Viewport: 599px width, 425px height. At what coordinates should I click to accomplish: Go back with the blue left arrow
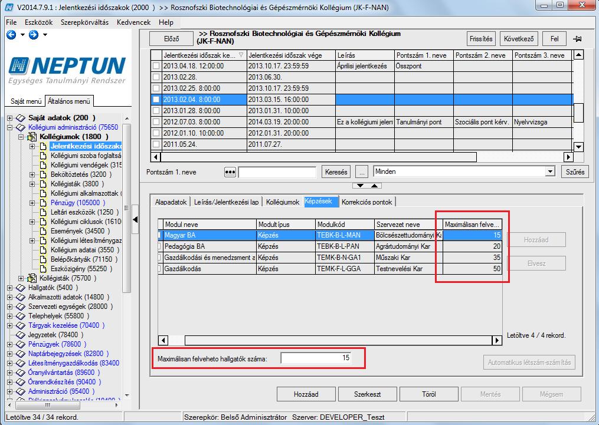click(x=11, y=35)
